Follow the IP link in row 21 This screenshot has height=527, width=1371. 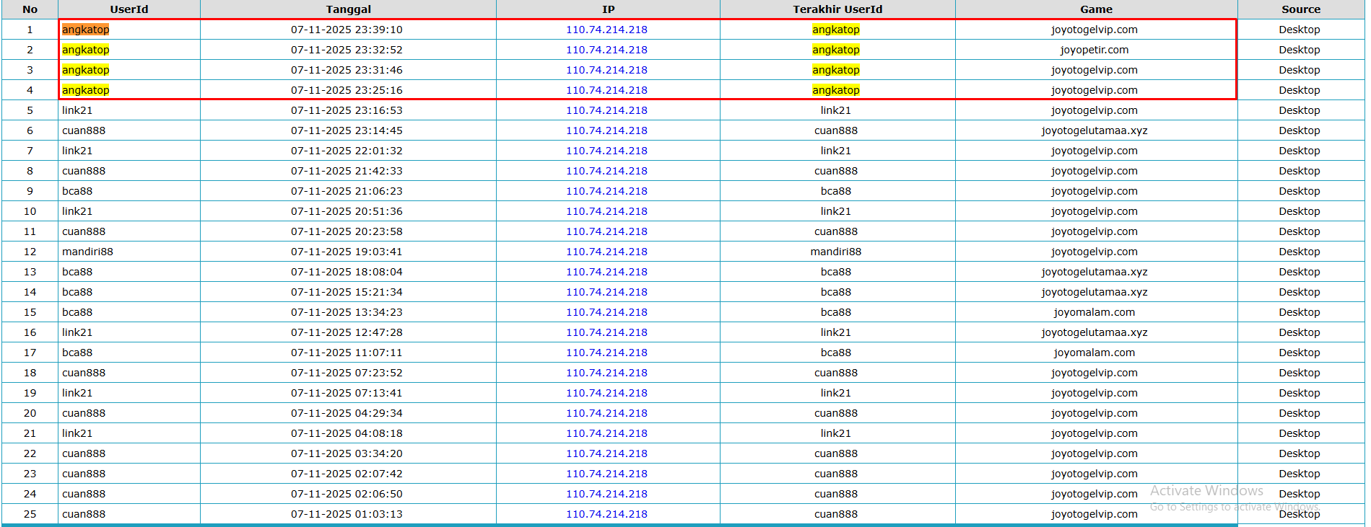click(606, 433)
